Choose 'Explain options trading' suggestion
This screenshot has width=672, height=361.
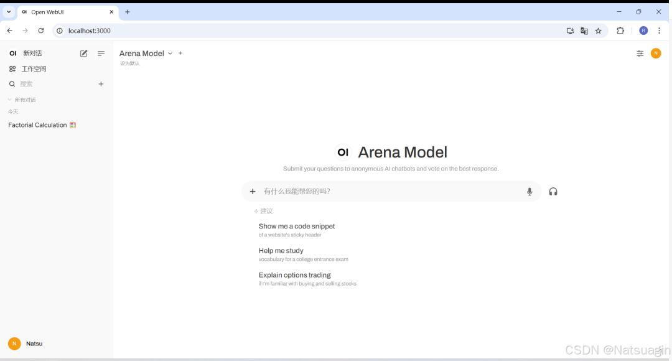pos(307,279)
